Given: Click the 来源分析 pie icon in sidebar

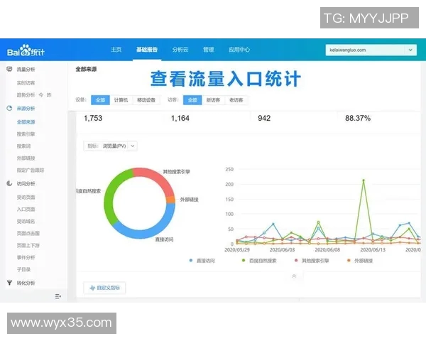Looking at the screenshot, I should coord(9,108).
